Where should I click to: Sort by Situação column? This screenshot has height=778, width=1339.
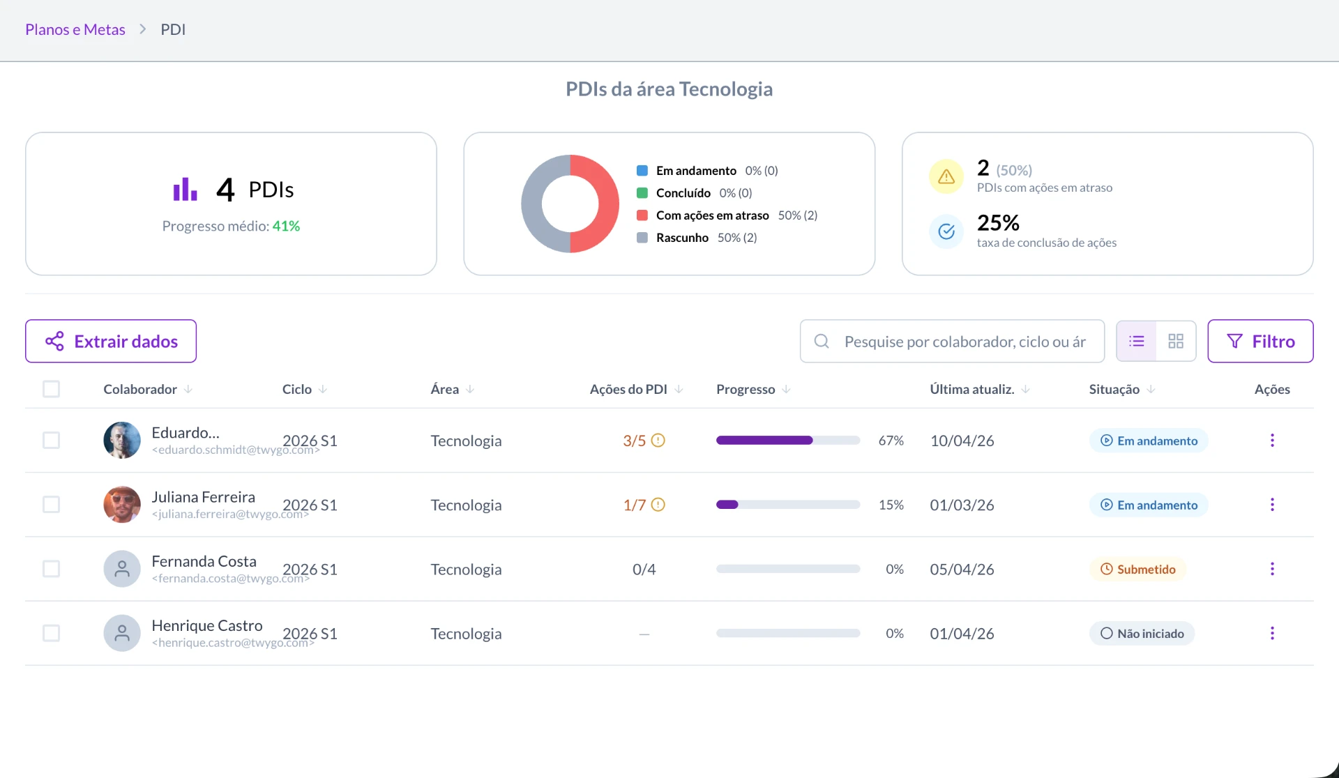(x=1122, y=389)
